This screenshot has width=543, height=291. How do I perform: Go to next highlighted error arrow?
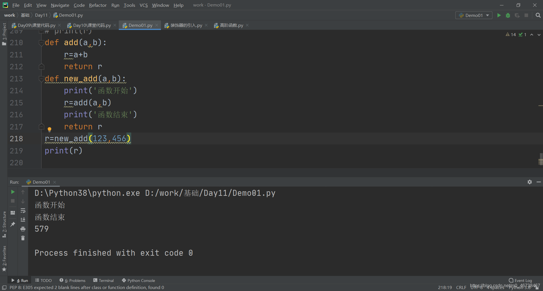539,34
